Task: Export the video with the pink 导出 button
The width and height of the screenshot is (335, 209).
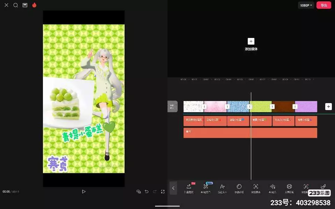Action: 324,5
